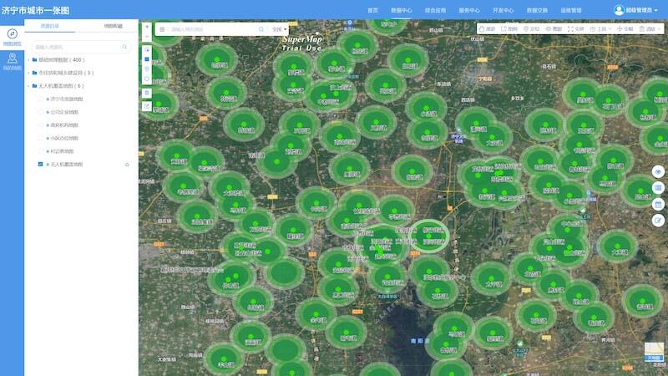This screenshot has height=376, width=668.
Task: Check the first child layer checkbox (济宁市…地图)
Action: (40, 99)
